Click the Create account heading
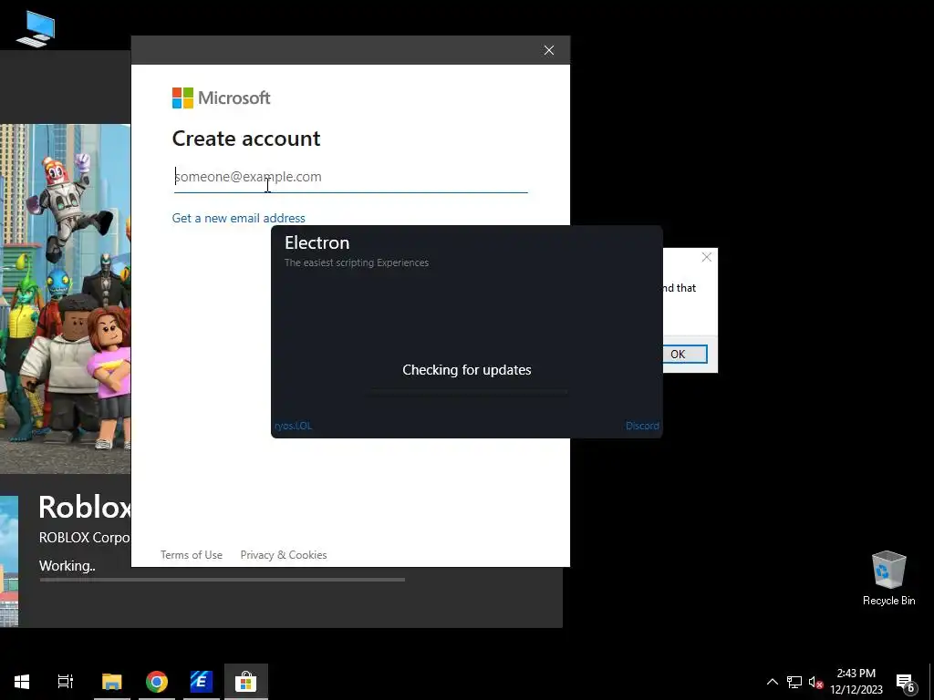The height and width of the screenshot is (700, 934). (x=246, y=139)
